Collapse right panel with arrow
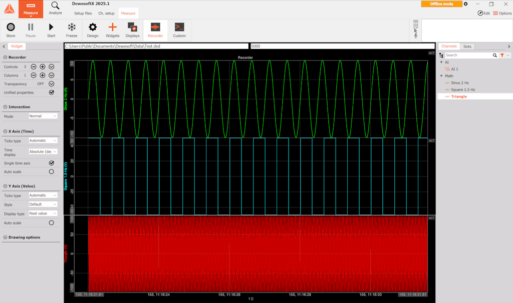The width and height of the screenshot is (513, 303). point(509,46)
